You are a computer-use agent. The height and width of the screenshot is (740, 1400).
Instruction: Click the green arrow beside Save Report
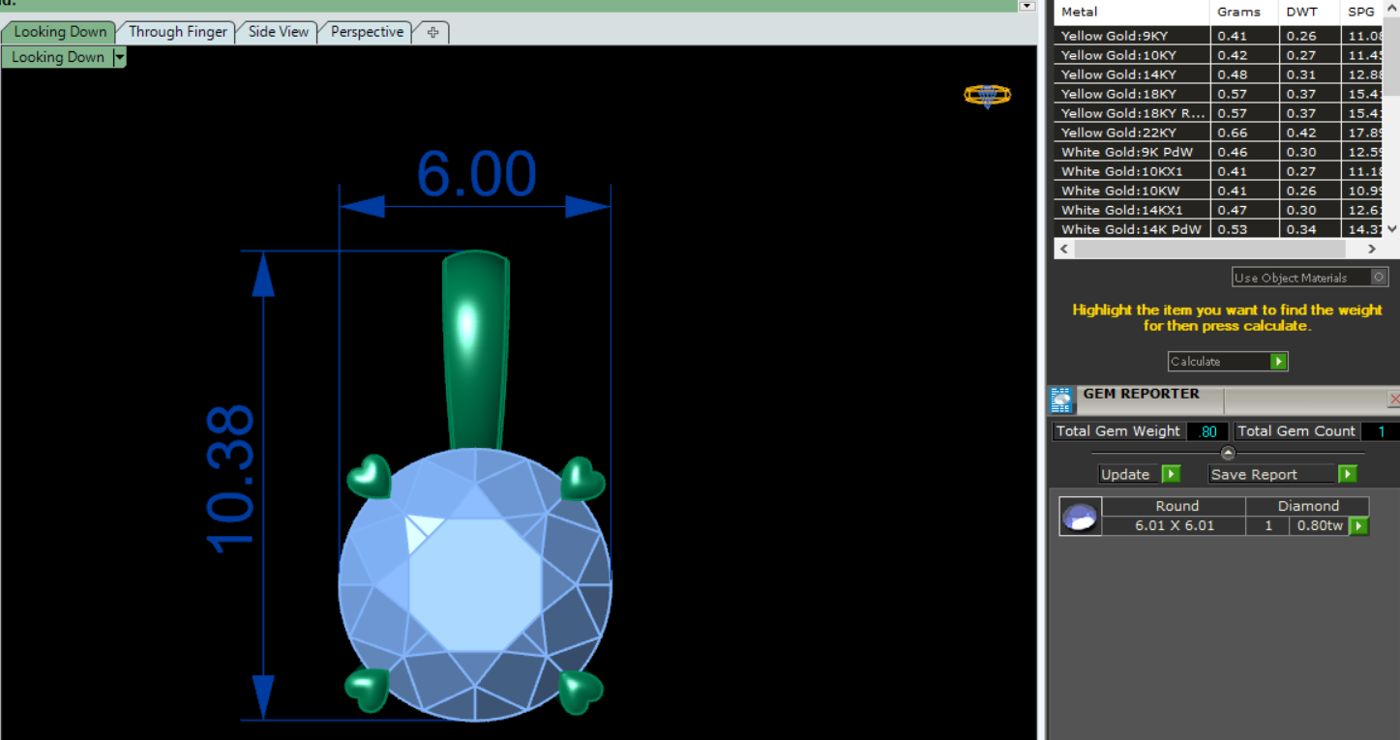(1347, 474)
